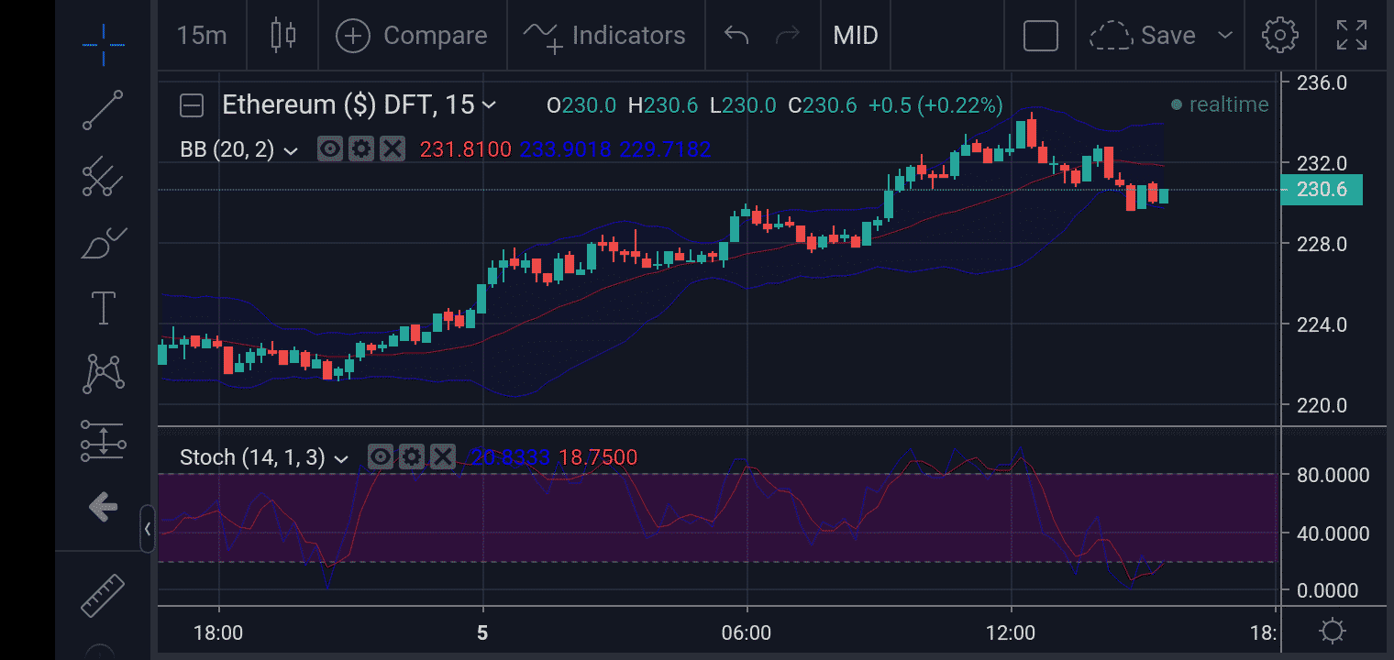
Task: Select the brush drawing tool
Action: [103, 243]
